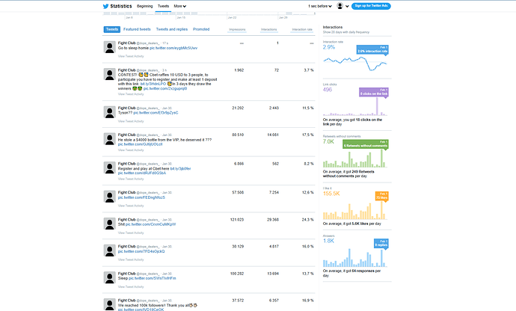Click the 2.6% interaction rate tooltip
The width and height of the screenshot is (516, 311).
(x=372, y=49)
